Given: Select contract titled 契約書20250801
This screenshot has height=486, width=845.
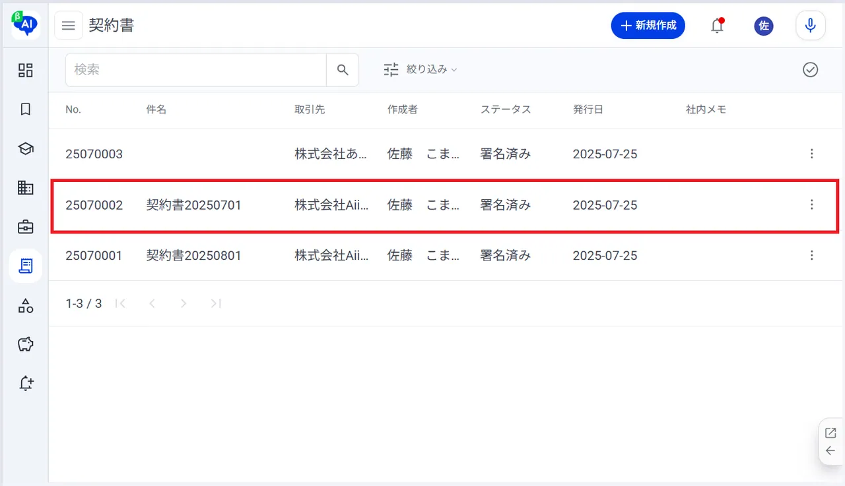Looking at the screenshot, I should coord(193,256).
